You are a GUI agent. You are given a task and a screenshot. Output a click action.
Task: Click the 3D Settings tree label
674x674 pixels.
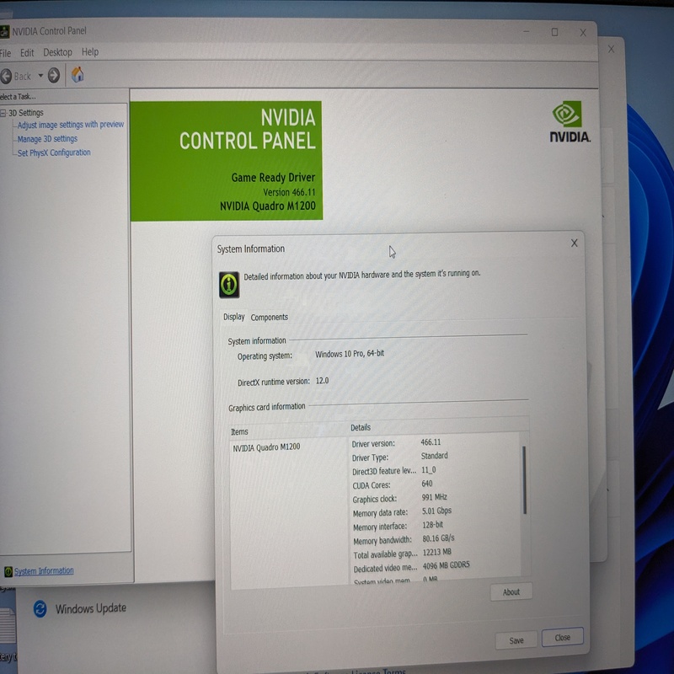click(26, 113)
